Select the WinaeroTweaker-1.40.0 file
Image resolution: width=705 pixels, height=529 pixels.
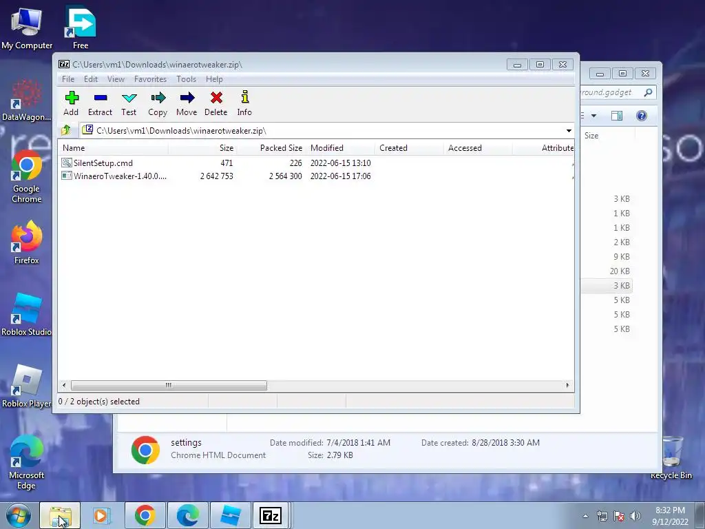click(x=114, y=176)
